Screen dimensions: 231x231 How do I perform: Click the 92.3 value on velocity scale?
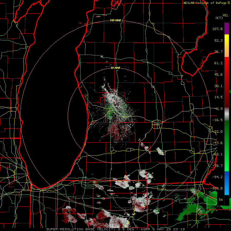218,40
